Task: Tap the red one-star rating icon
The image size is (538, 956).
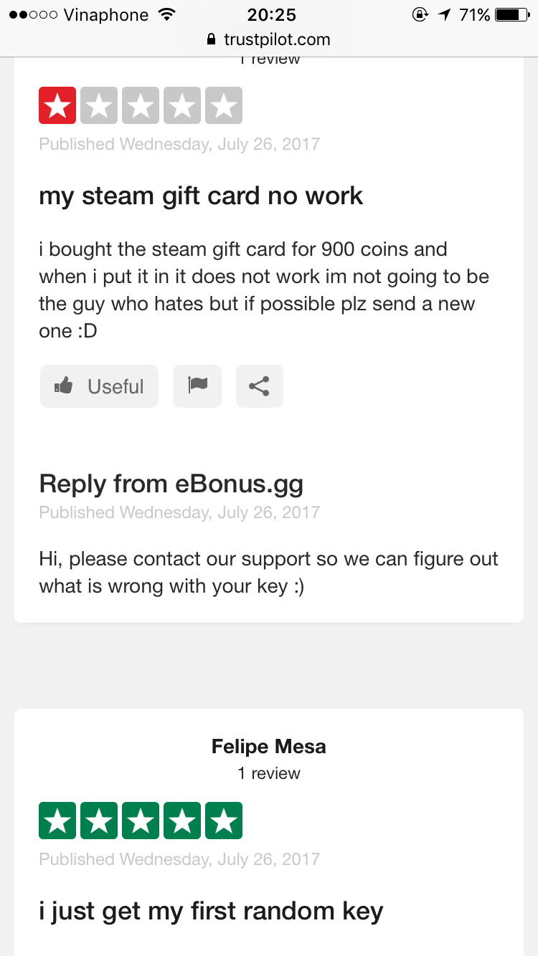Action: [x=57, y=106]
